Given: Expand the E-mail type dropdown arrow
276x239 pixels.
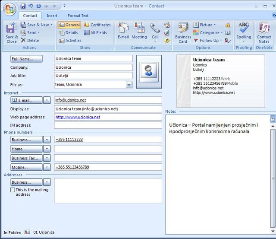Looking at the screenshot, I should coord(47,100).
